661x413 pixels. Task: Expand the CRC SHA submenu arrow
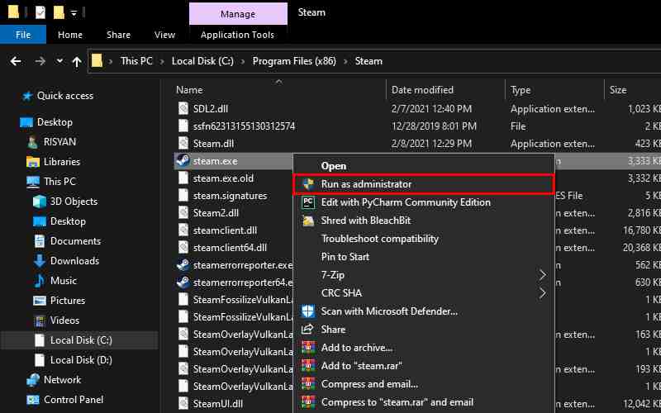click(x=543, y=293)
